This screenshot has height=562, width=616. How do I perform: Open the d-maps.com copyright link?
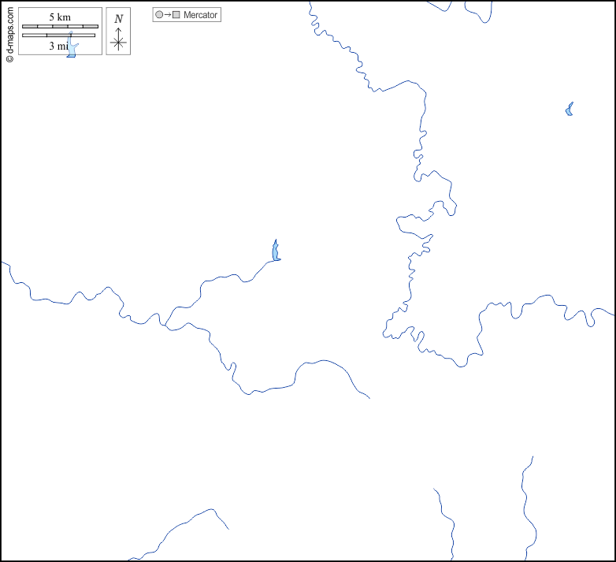click(x=9, y=32)
